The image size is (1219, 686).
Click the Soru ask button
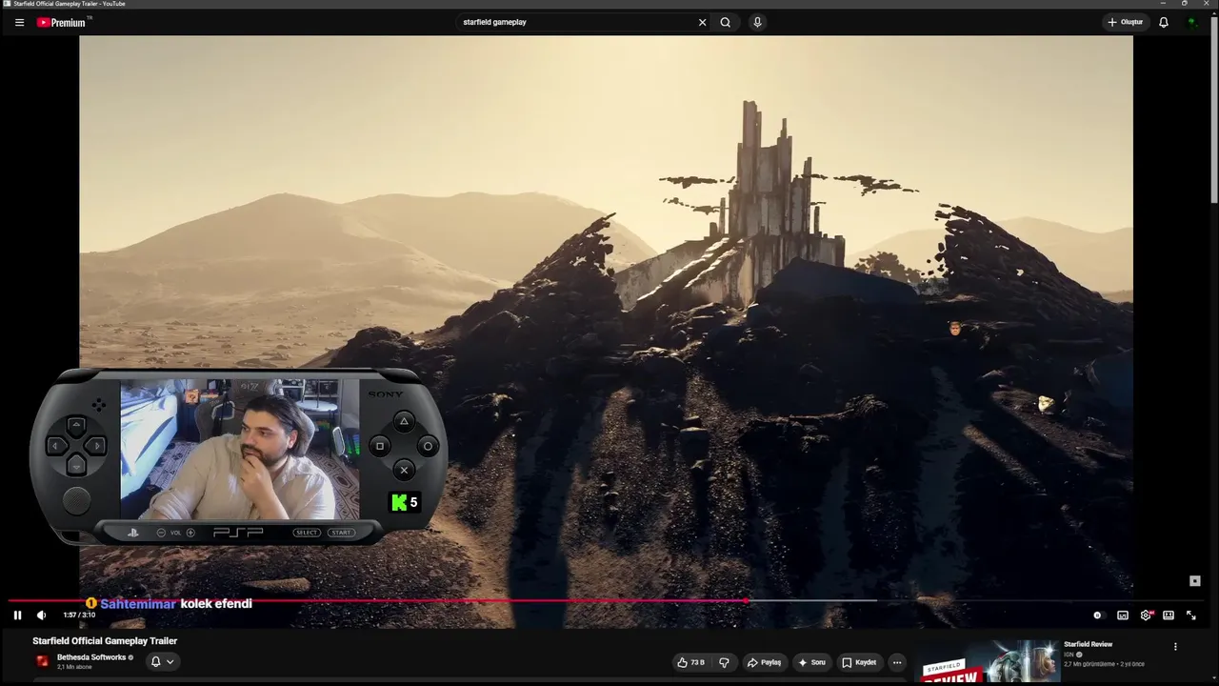[x=812, y=662]
